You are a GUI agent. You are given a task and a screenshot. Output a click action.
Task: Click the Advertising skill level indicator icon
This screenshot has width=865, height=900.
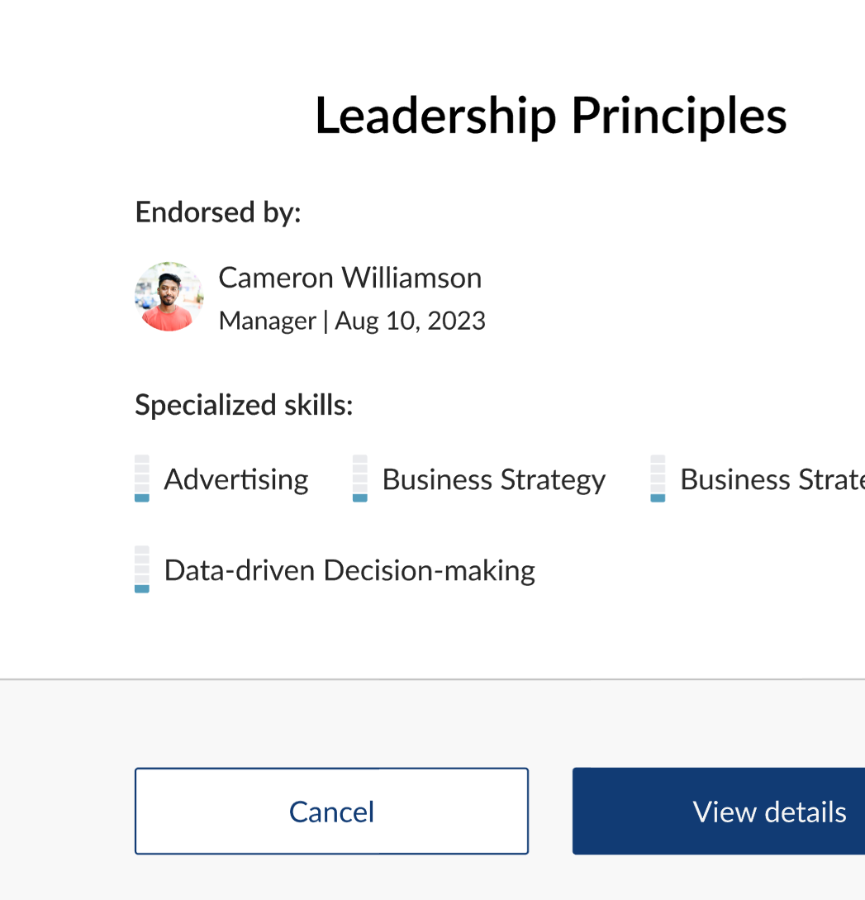coord(141,479)
